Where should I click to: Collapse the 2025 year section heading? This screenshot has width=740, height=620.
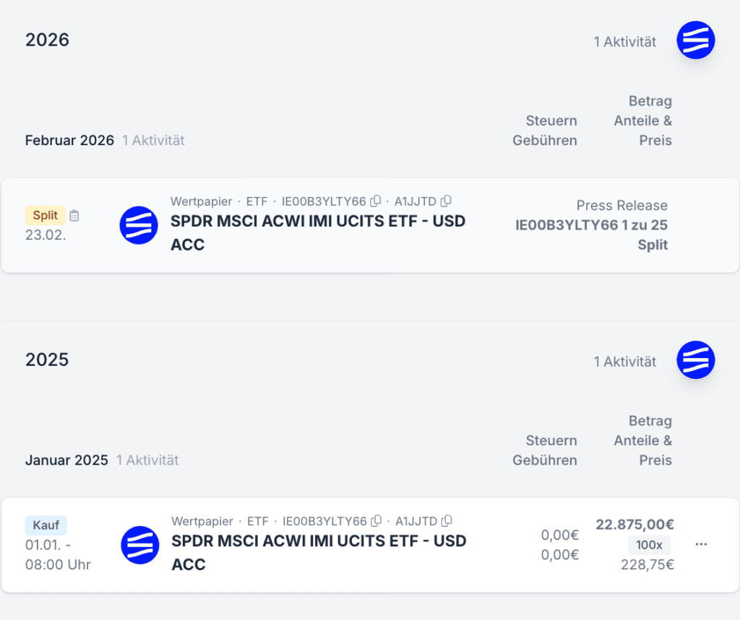tap(48, 359)
